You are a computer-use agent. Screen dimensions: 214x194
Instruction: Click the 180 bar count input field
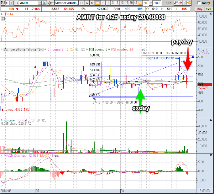[157, 3]
